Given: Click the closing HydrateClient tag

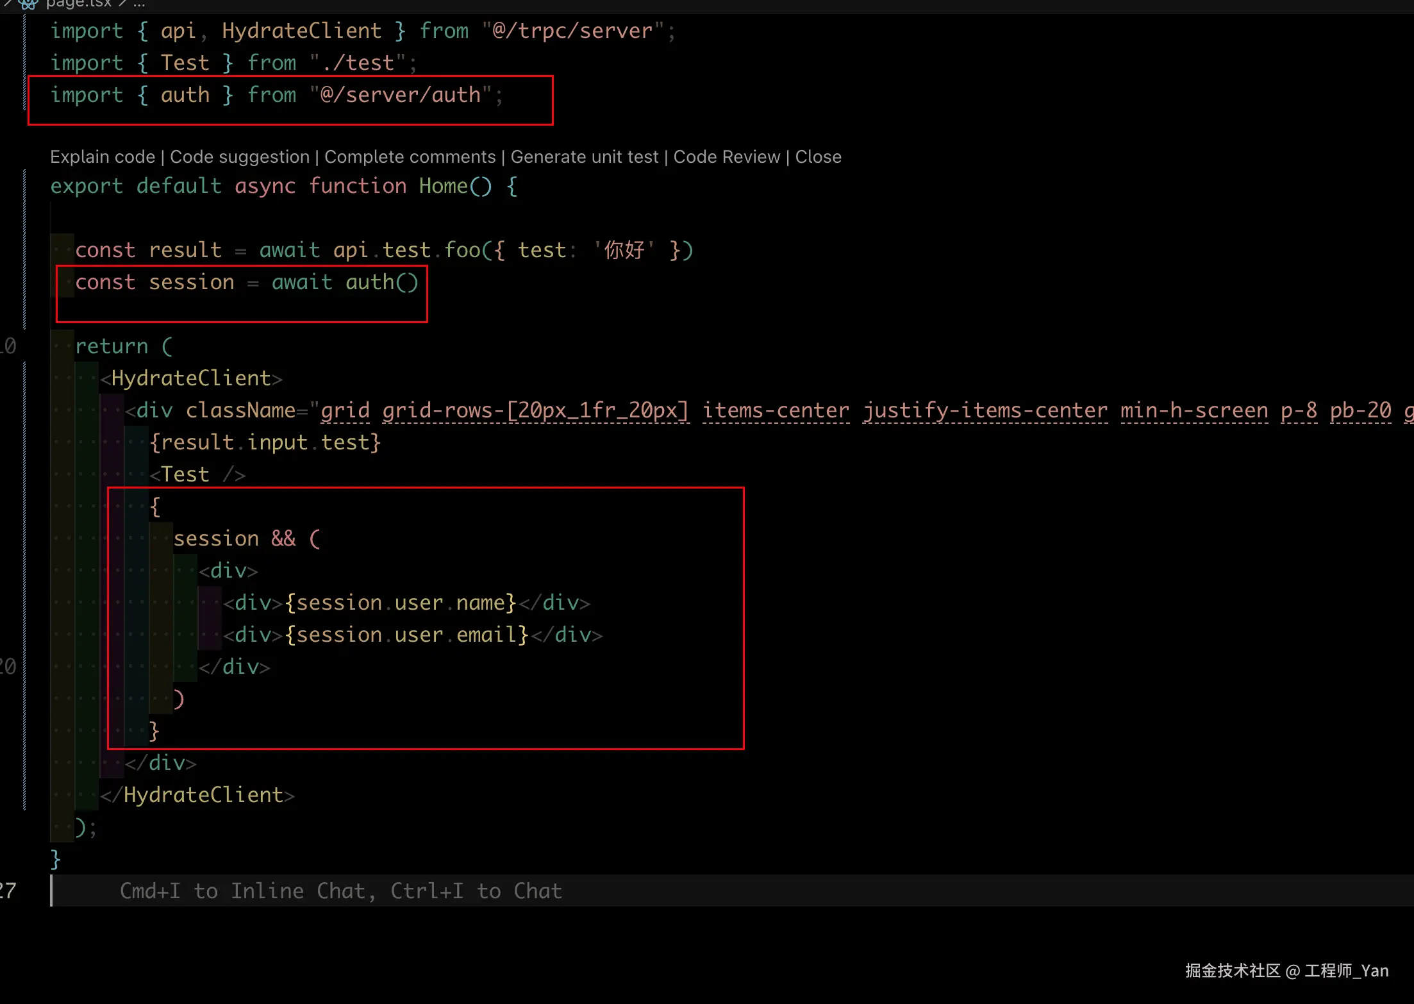Looking at the screenshot, I should [203, 796].
